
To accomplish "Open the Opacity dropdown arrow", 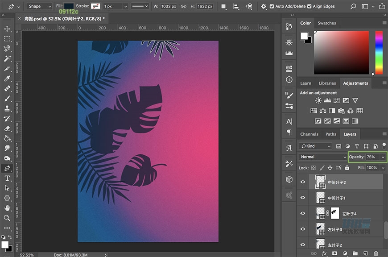I will tap(383, 157).
